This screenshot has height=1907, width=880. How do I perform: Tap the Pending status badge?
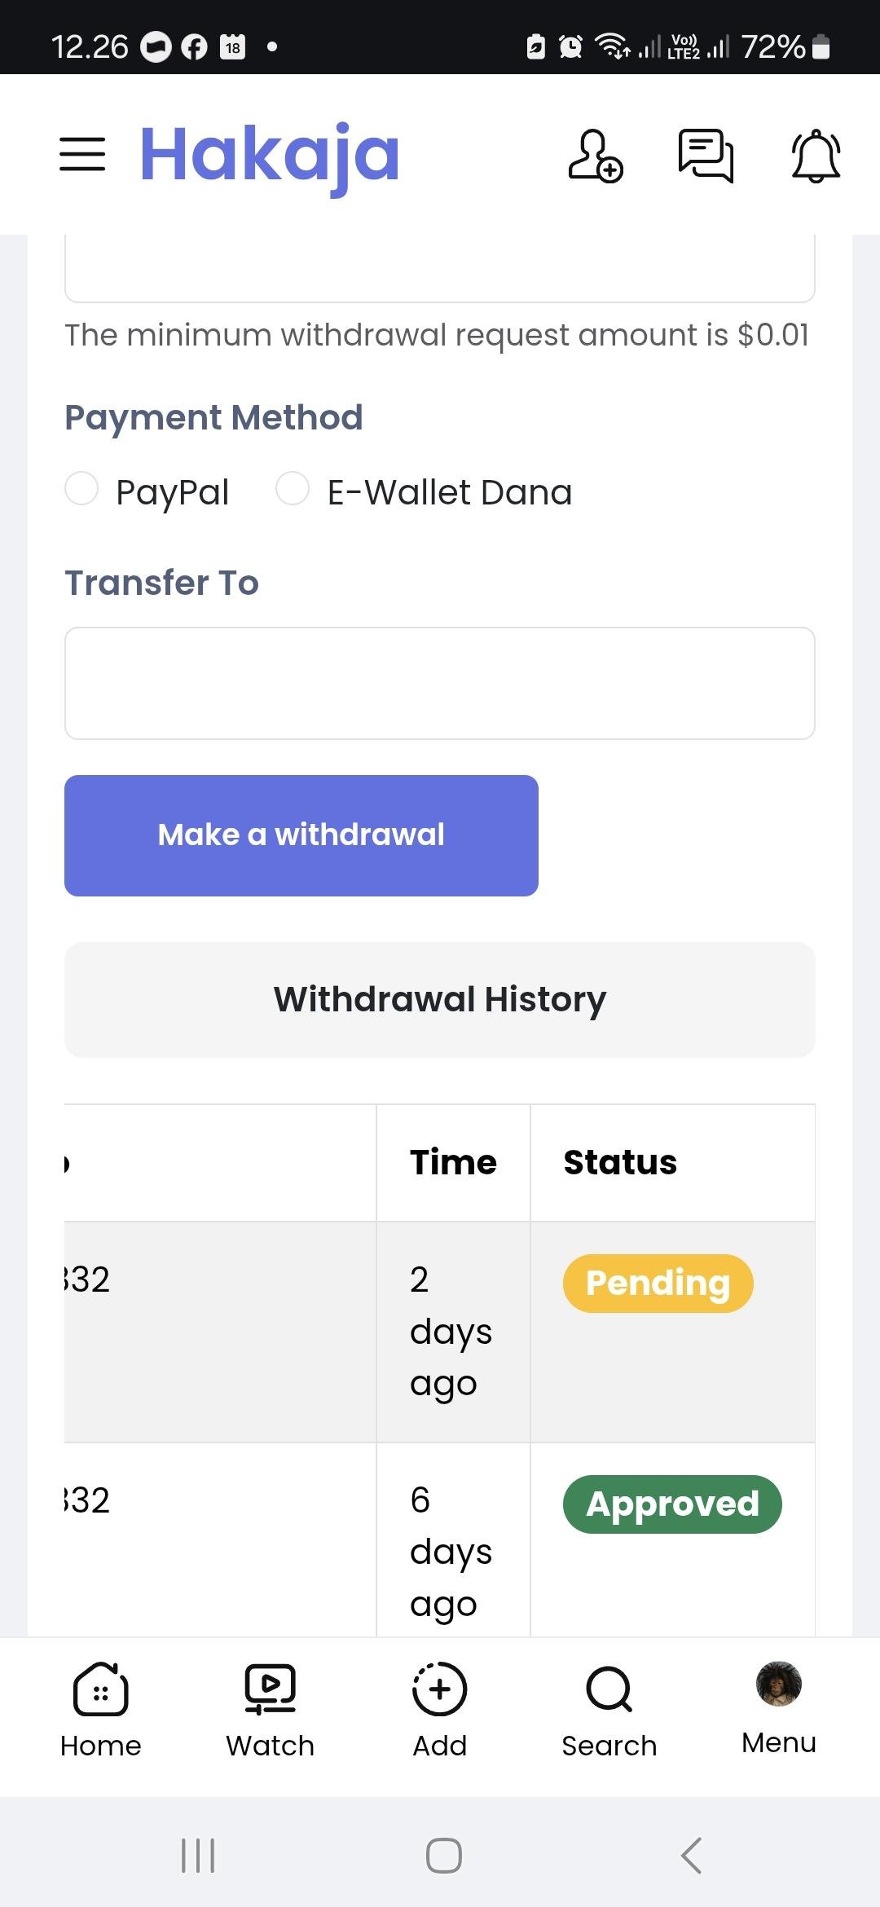(658, 1283)
